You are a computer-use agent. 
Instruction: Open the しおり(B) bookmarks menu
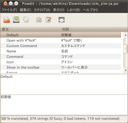pyautogui.click(x=73, y=10)
